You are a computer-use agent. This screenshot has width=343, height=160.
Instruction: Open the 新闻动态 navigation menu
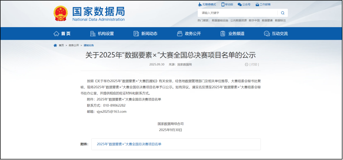pos(145,34)
